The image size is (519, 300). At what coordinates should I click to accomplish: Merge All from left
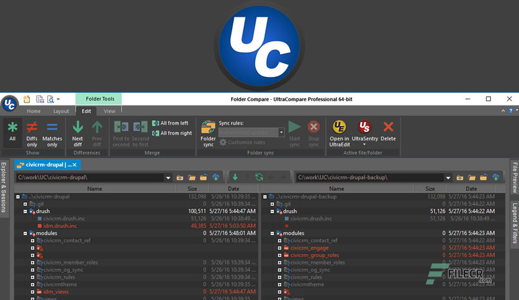tap(170, 123)
